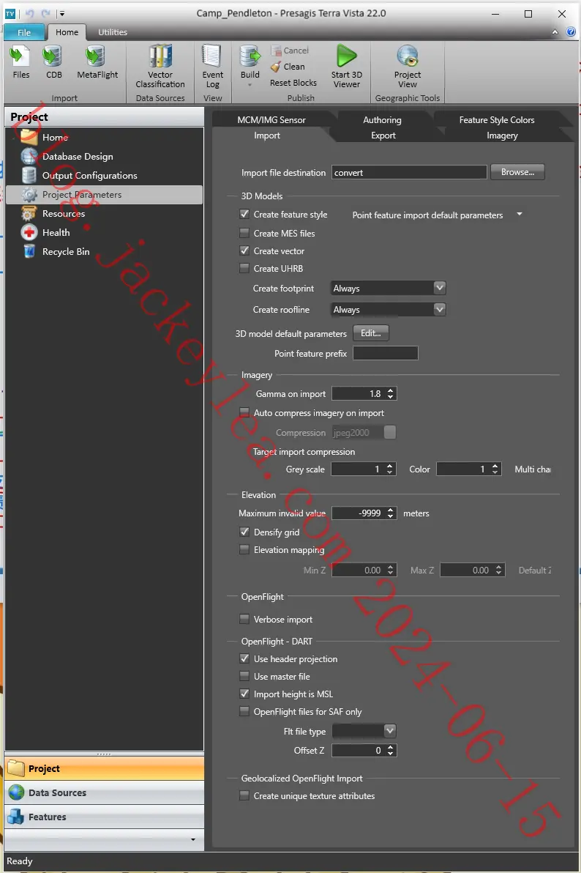Image resolution: width=581 pixels, height=873 pixels.
Task: Expand the Create footprint dropdown
Action: (x=440, y=288)
